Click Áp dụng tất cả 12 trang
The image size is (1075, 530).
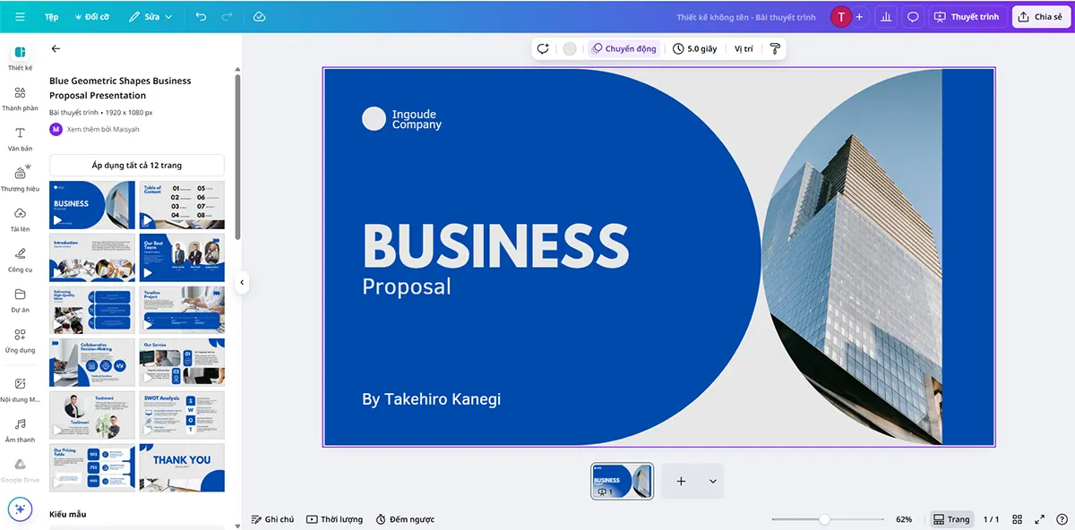coord(136,166)
